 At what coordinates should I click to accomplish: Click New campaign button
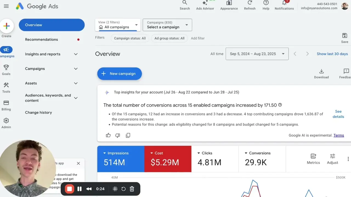tap(120, 74)
